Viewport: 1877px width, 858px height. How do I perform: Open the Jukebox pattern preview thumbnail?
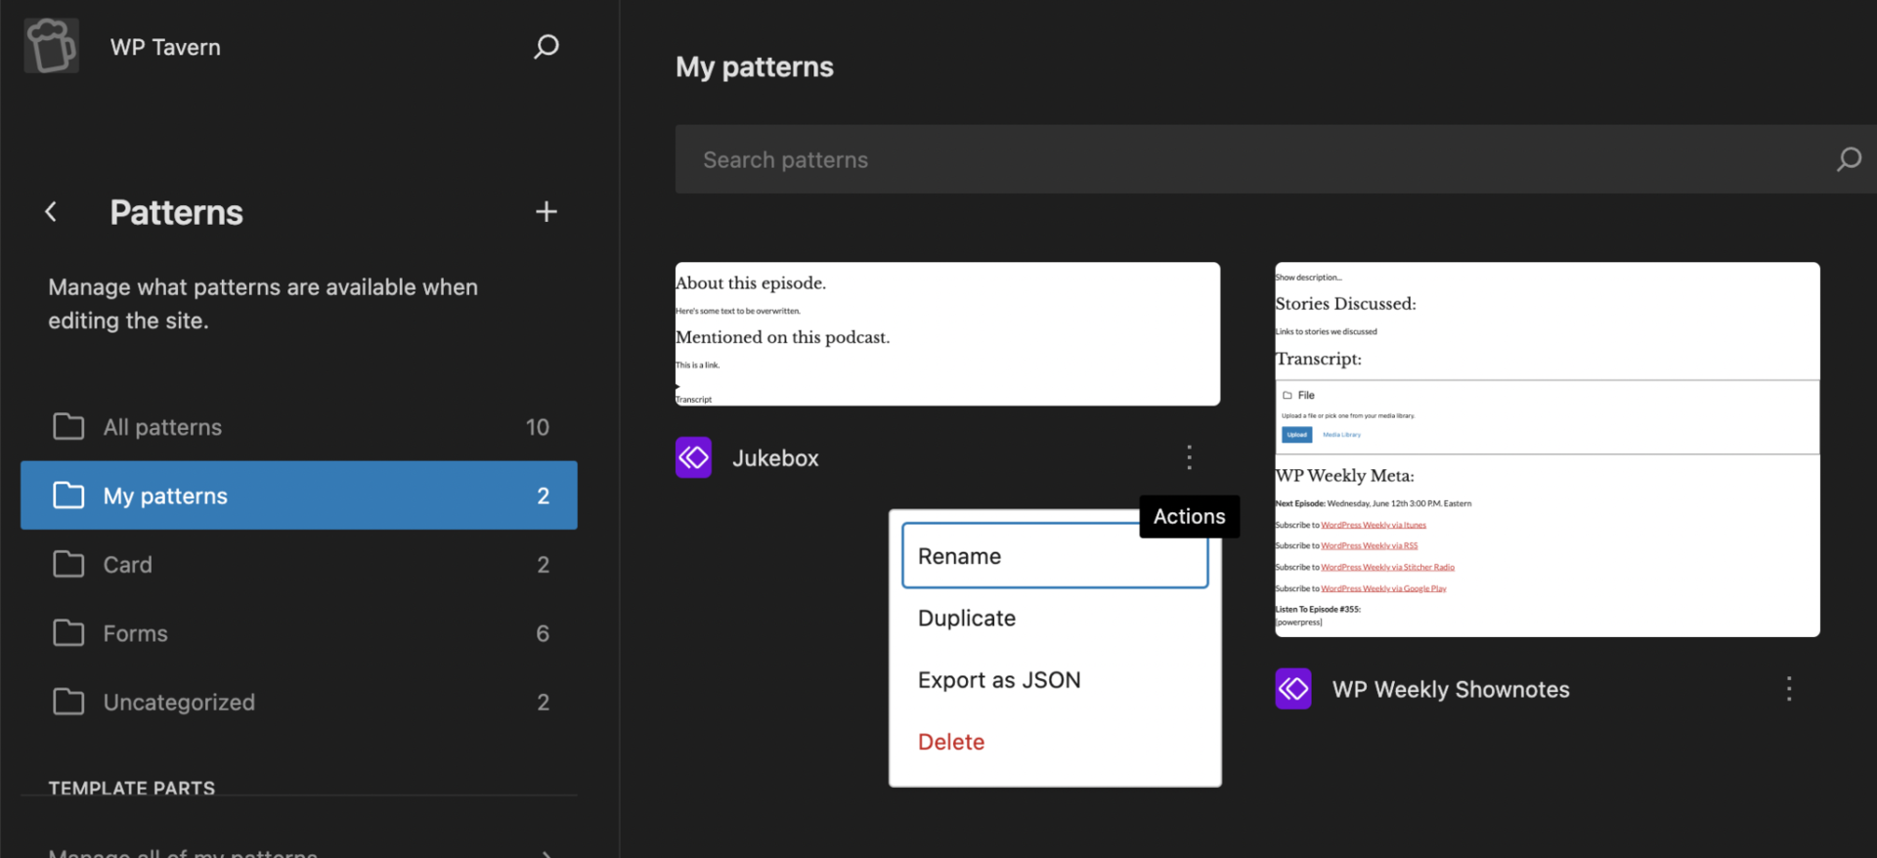tap(946, 334)
